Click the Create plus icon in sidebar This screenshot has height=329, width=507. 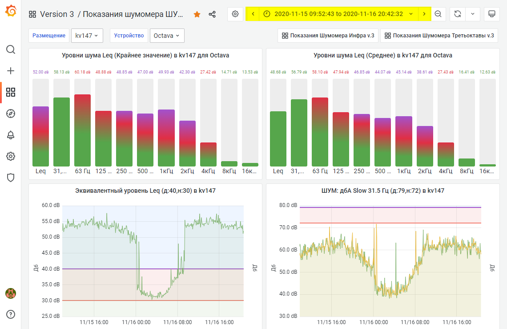pyautogui.click(x=11, y=71)
